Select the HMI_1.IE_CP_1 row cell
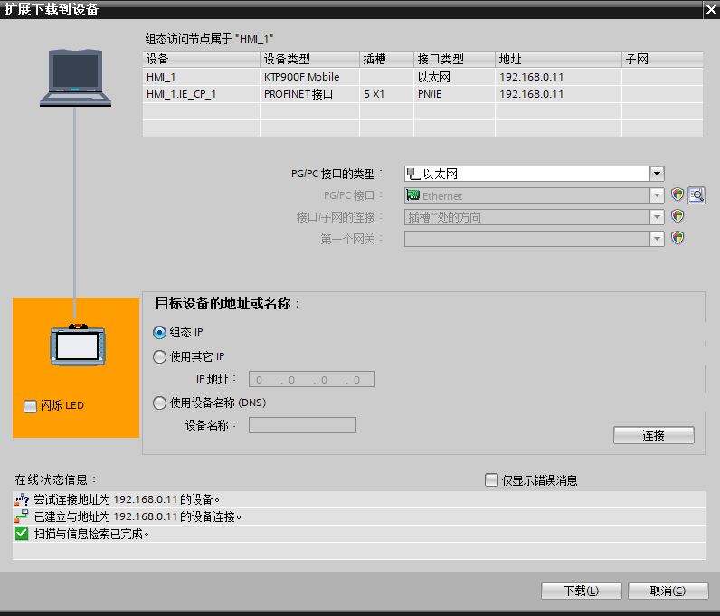Screen dimensions: 720x616 click(x=201, y=94)
